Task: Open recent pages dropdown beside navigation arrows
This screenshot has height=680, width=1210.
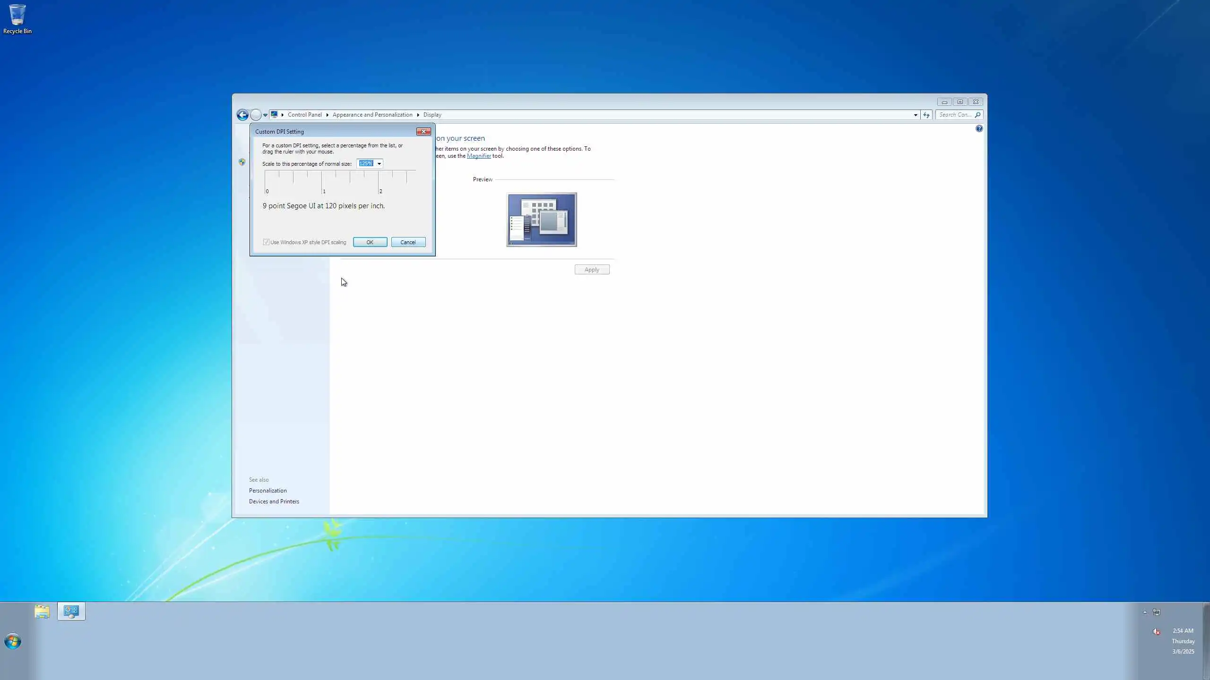Action: click(x=265, y=115)
